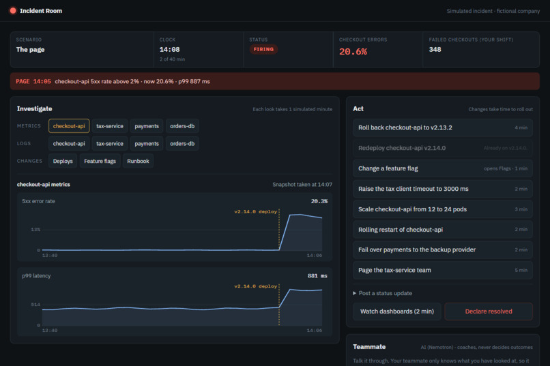This screenshot has height=366, width=550.
Task: Open tax-service metrics
Action: tap(110, 126)
